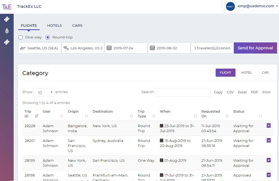Image resolution: width=279 pixels, height=181 pixels.
Task: Open the wheat leaf sidebar icon
Action: (x=7, y=31)
